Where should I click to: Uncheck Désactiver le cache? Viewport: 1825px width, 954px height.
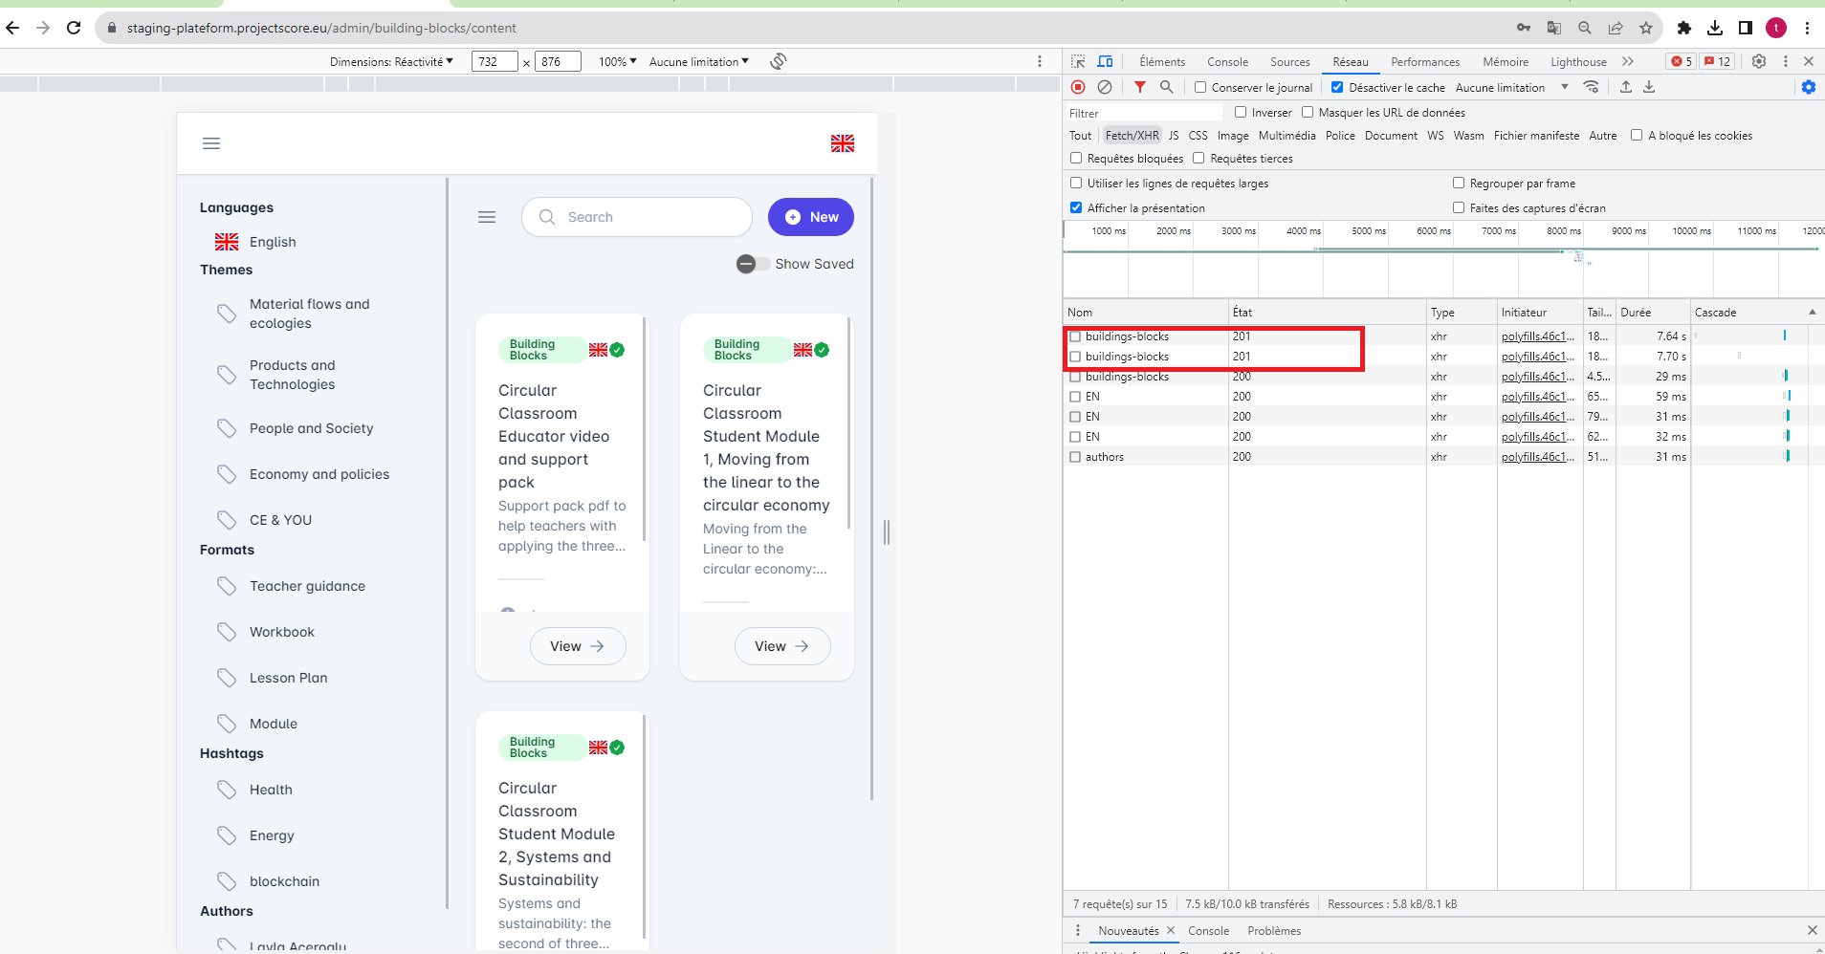[x=1337, y=87]
